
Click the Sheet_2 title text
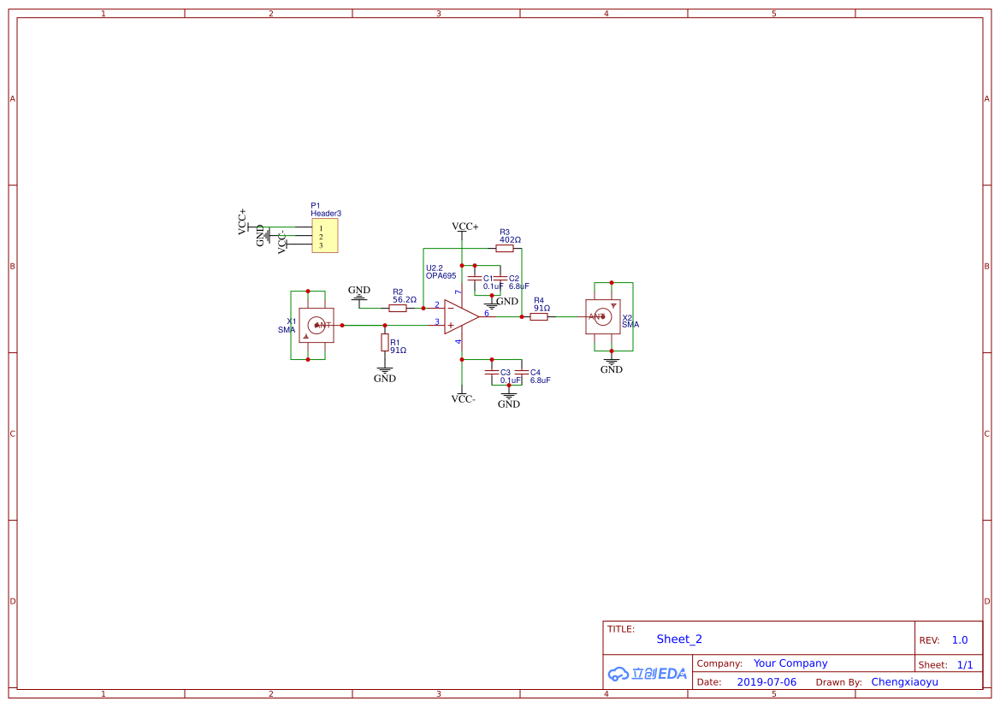pyautogui.click(x=679, y=639)
